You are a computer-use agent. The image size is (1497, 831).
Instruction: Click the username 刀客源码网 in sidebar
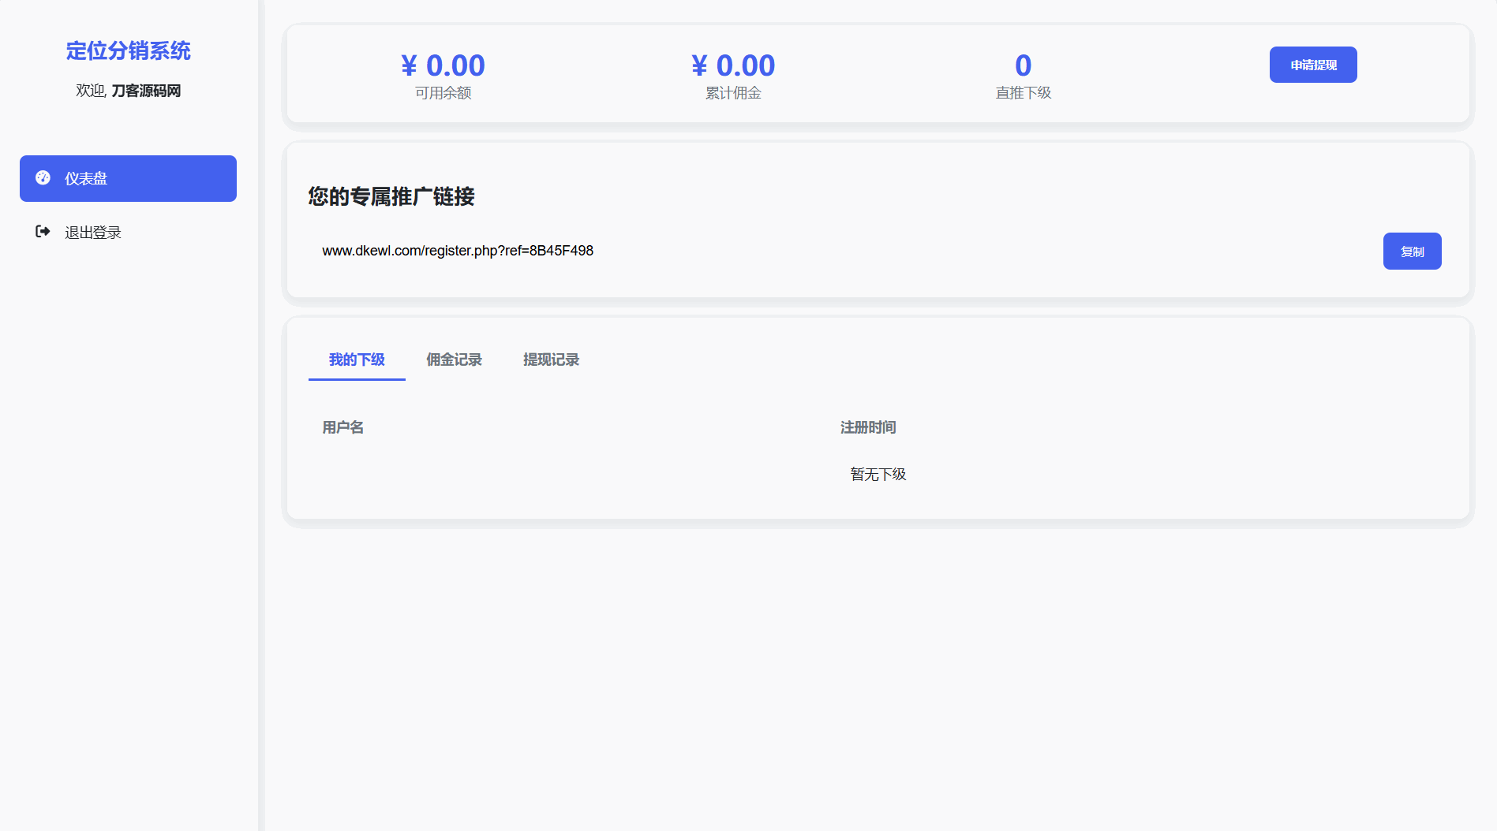(146, 91)
